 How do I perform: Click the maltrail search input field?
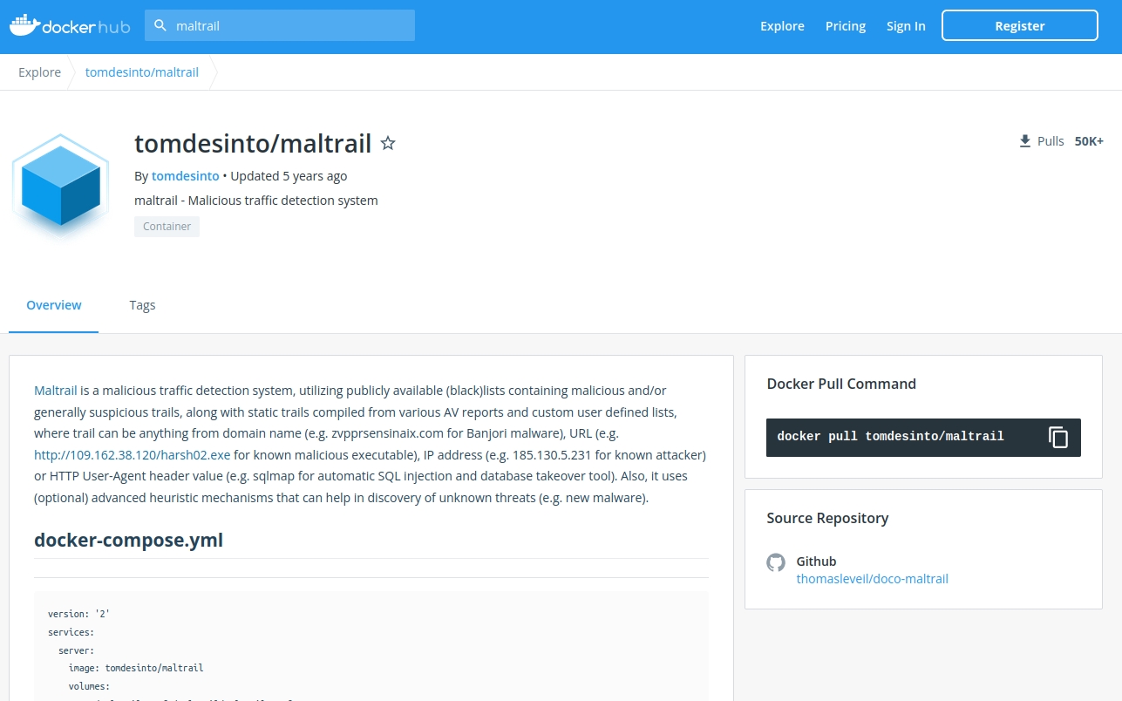point(288,26)
